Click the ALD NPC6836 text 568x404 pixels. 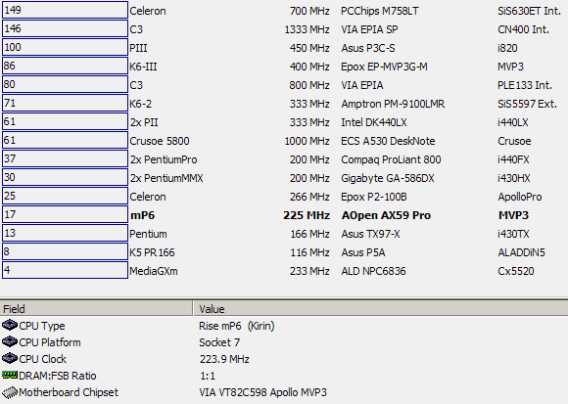(x=373, y=271)
